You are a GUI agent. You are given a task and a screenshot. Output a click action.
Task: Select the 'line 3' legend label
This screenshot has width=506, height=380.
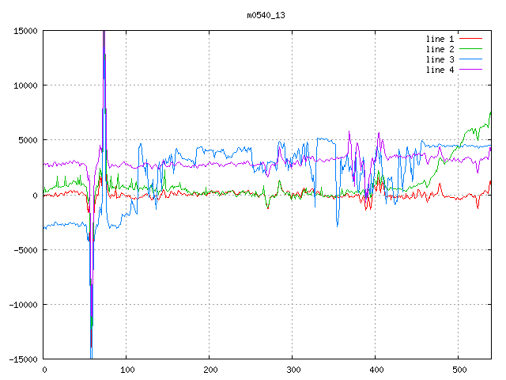coord(440,59)
